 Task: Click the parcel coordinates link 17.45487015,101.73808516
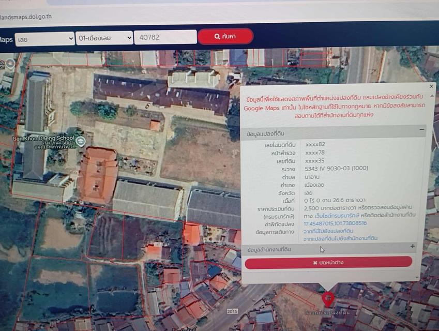coord(335,223)
